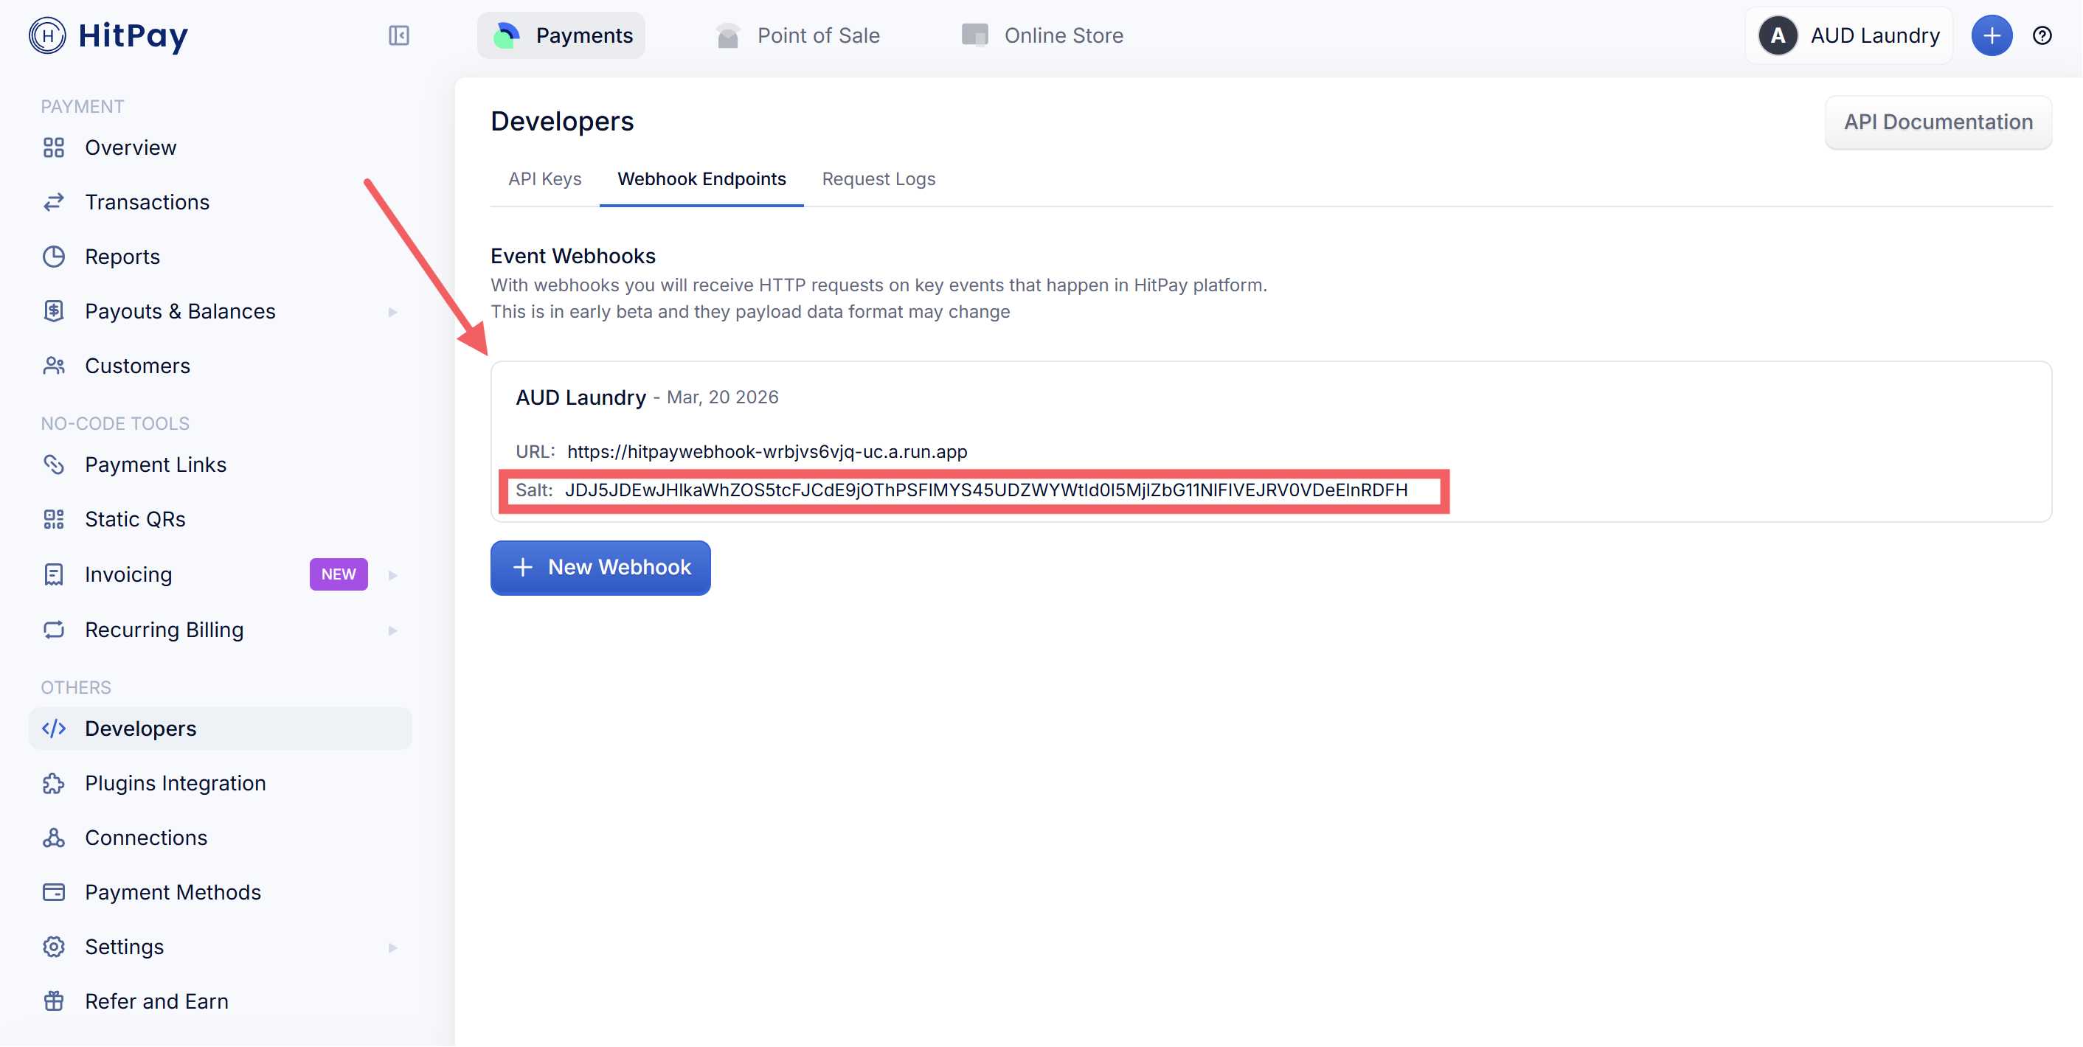Click the Refer and Earn gift icon
The image size is (2083, 1047).
point(54,1002)
